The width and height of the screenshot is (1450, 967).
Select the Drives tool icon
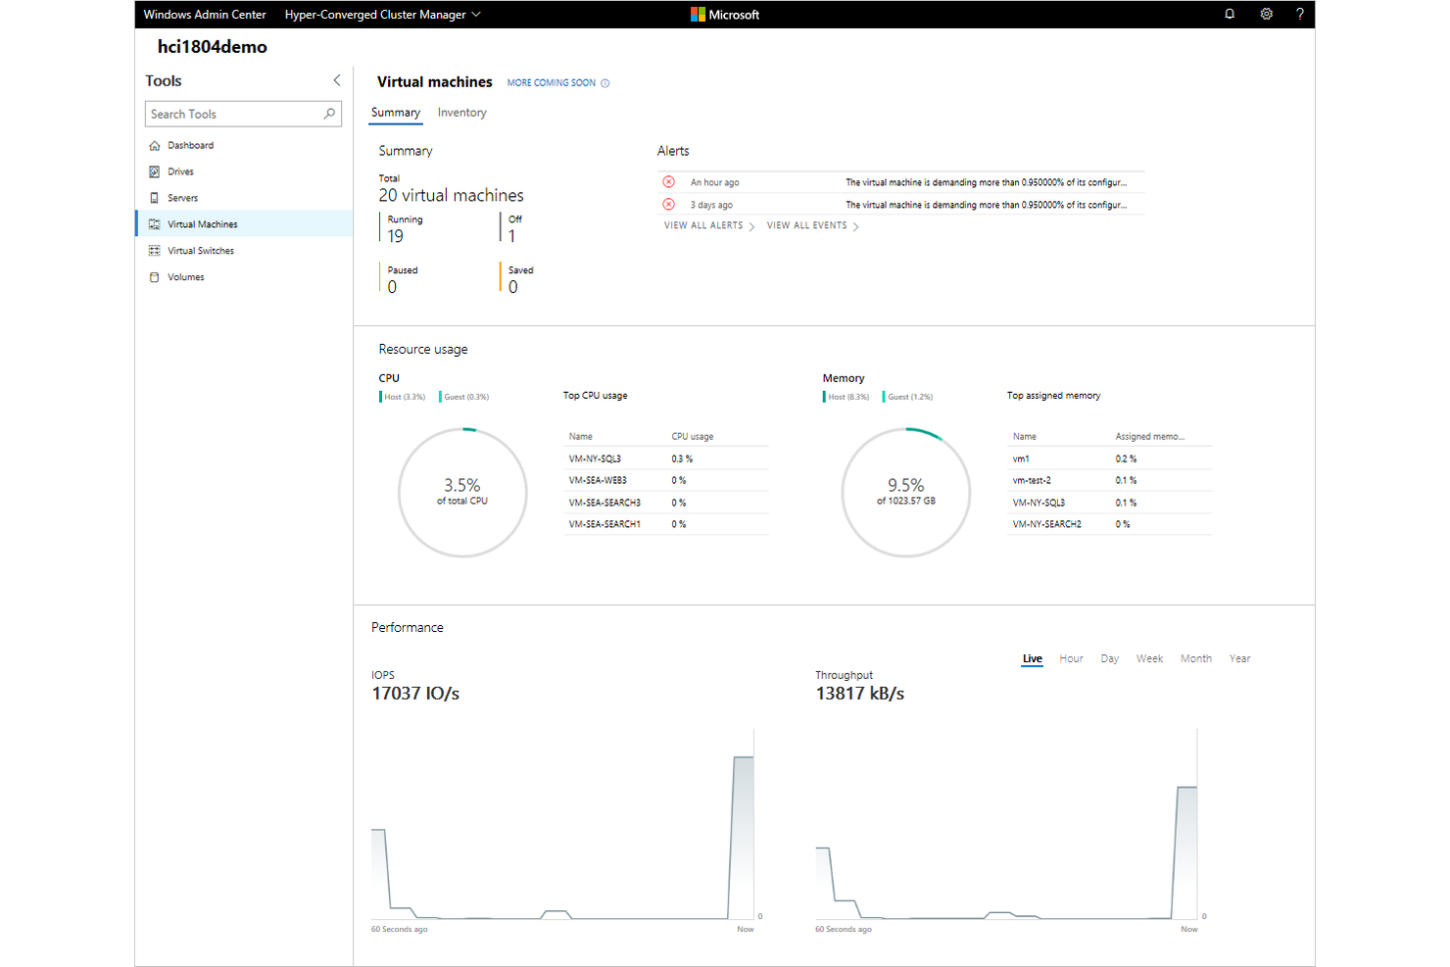[x=155, y=171]
